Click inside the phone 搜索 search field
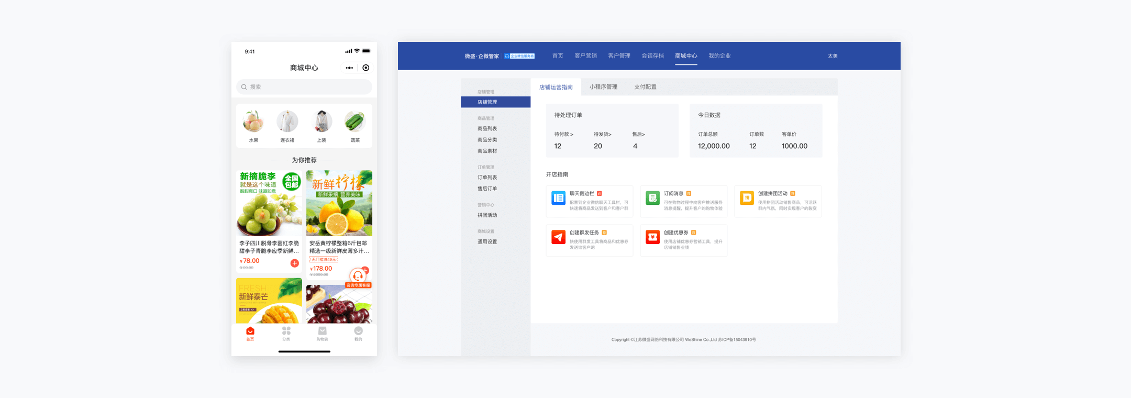1131x398 pixels. pyautogui.click(x=304, y=87)
